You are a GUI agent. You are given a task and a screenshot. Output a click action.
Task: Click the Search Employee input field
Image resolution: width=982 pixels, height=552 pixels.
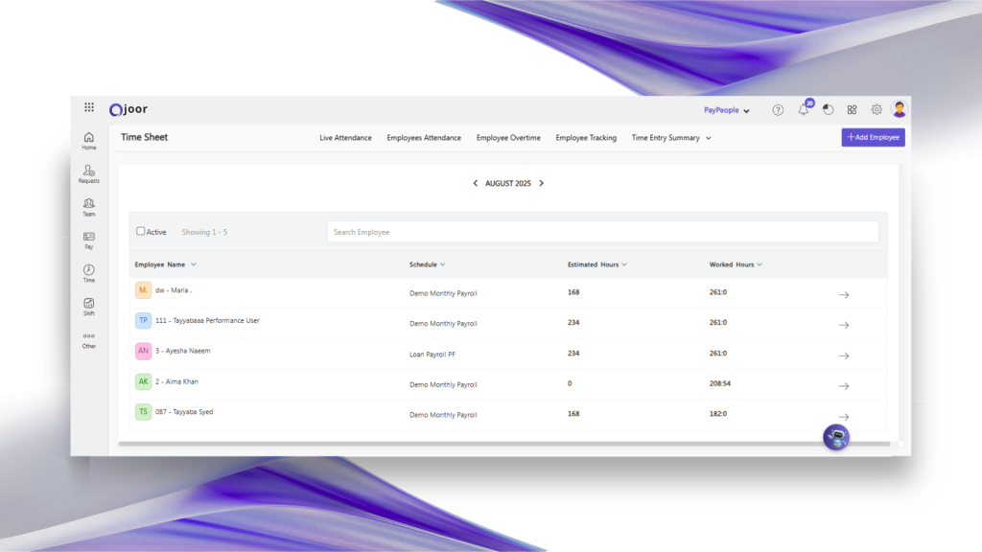tap(602, 232)
